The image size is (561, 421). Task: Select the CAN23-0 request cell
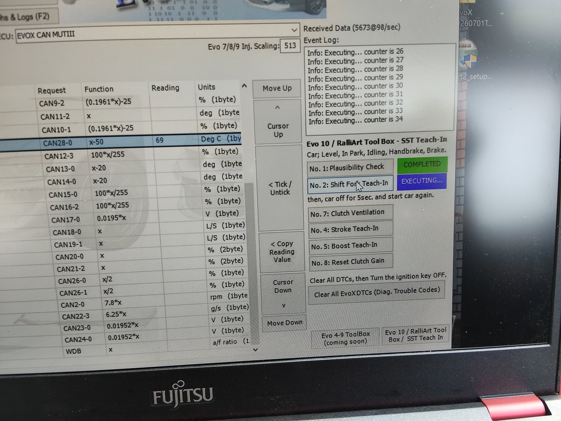(78, 328)
